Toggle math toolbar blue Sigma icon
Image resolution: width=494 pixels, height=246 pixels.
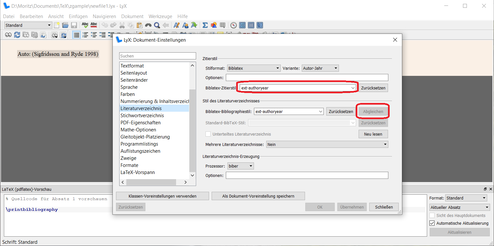(x=242, y=25)
